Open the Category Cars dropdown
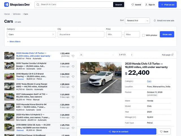The height and width of the screenshot is (136, 181). (31, 34)
